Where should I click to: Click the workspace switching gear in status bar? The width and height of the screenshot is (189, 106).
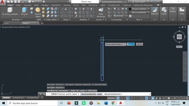pos(169,98)
